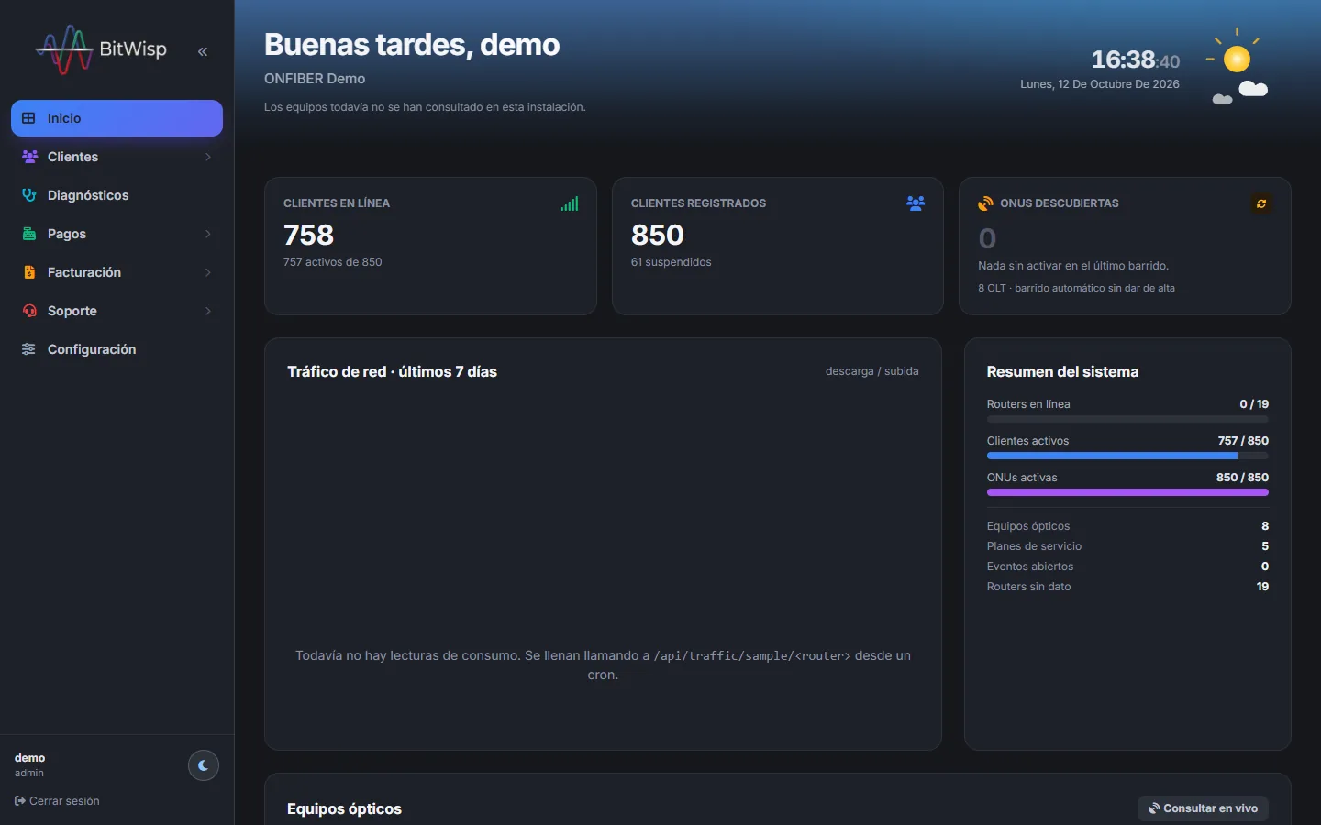Click the Configuración sliders icon
Screen dimensions: 1321x825
tap(28, 349)
